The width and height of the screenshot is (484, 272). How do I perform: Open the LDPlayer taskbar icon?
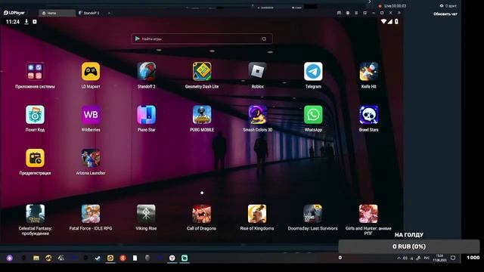[110, 258]
